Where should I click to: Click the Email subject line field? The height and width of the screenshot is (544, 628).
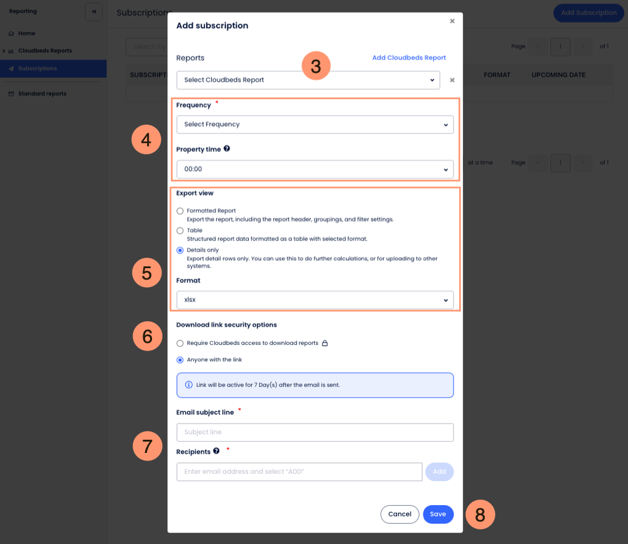(315, 432)
